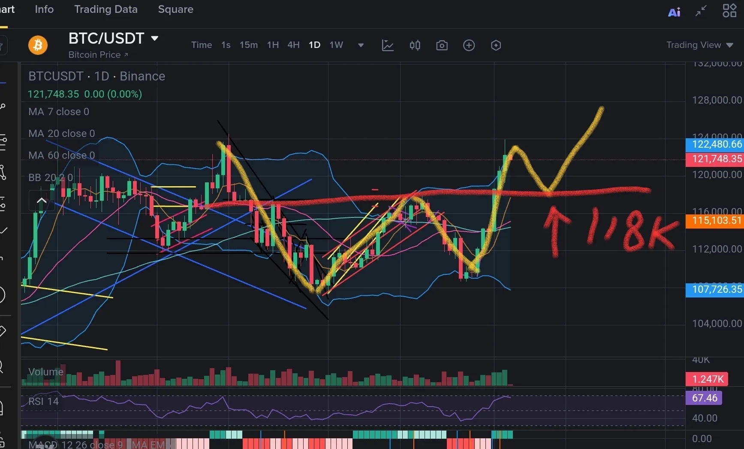Screen dimensions: 744x449
Task: Expand the BTC/USDT pair selector arrow
Action: click(155, 39)
